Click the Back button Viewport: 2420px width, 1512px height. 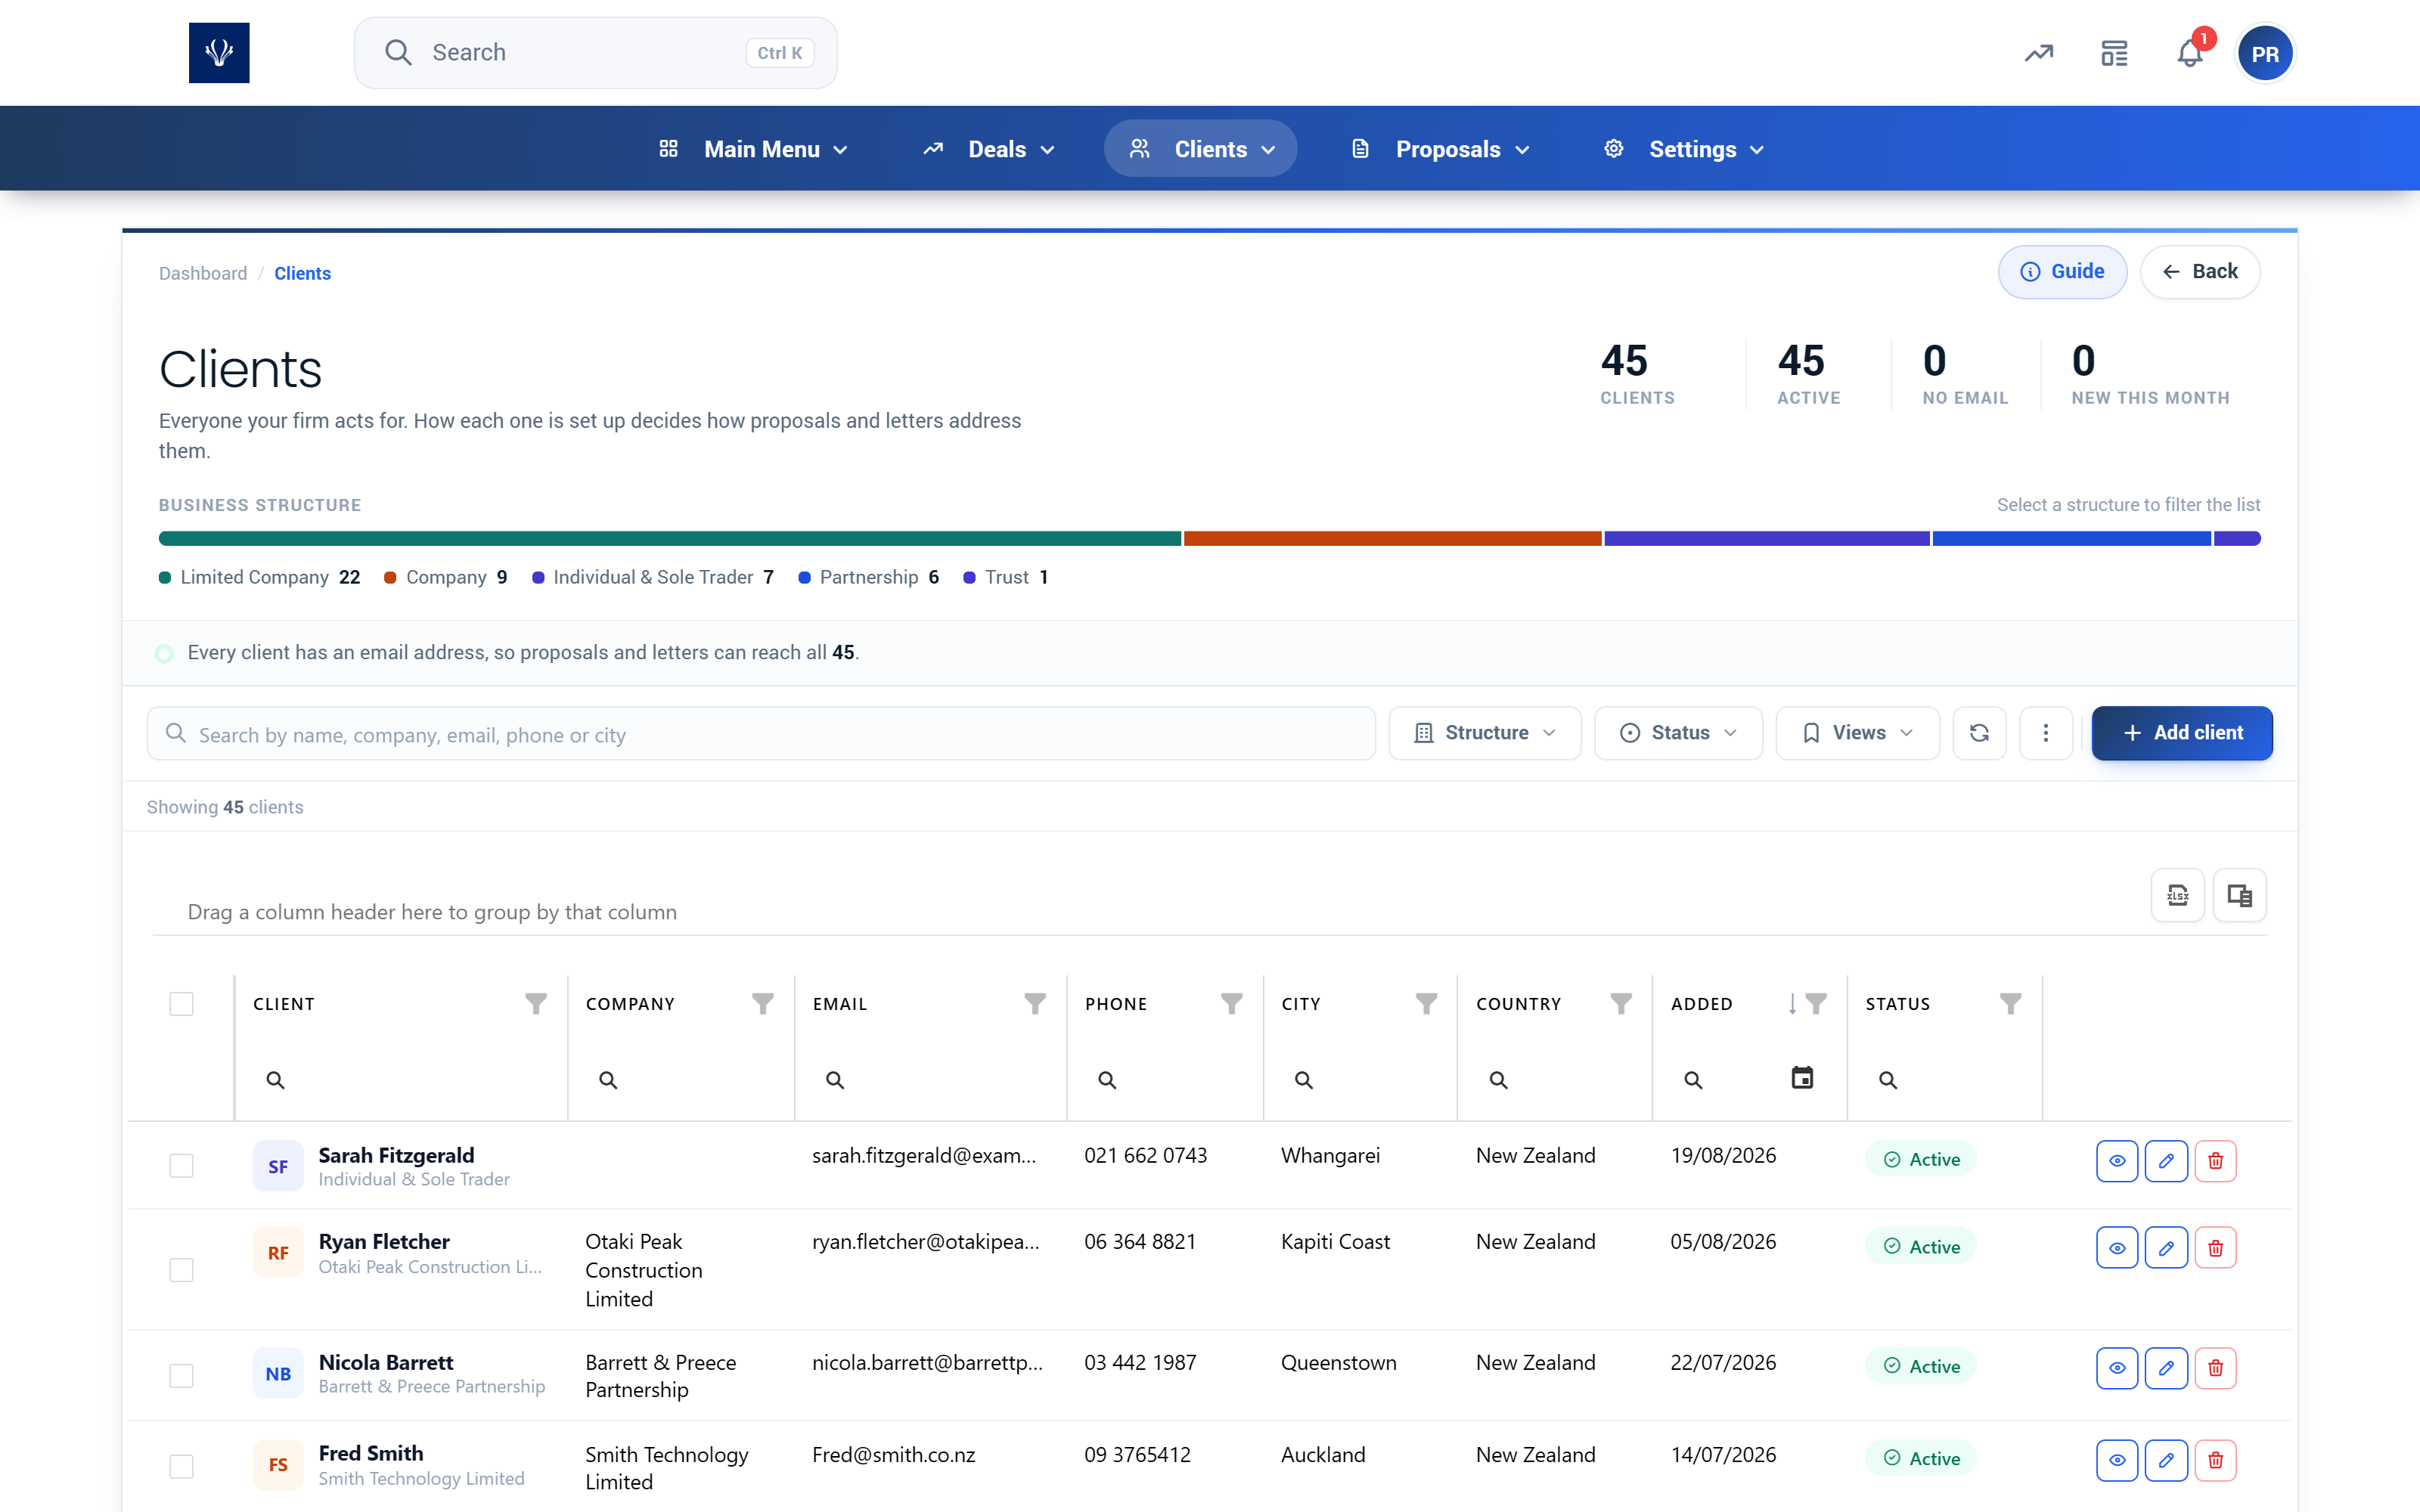point(2200,272)
